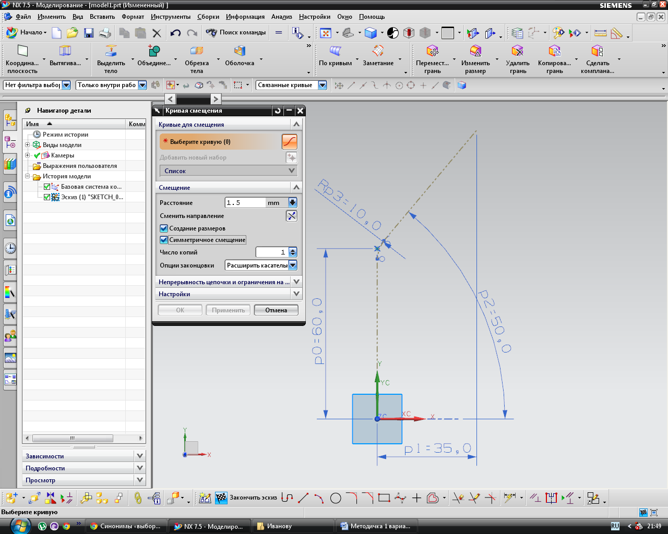This screenshot has width=668, height=534.
Task: Open the Анализ menu
Action: (282, 17)
